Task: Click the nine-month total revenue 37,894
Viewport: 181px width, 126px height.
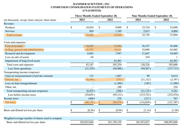Action: pyautogui.click(x=174, y=35)
